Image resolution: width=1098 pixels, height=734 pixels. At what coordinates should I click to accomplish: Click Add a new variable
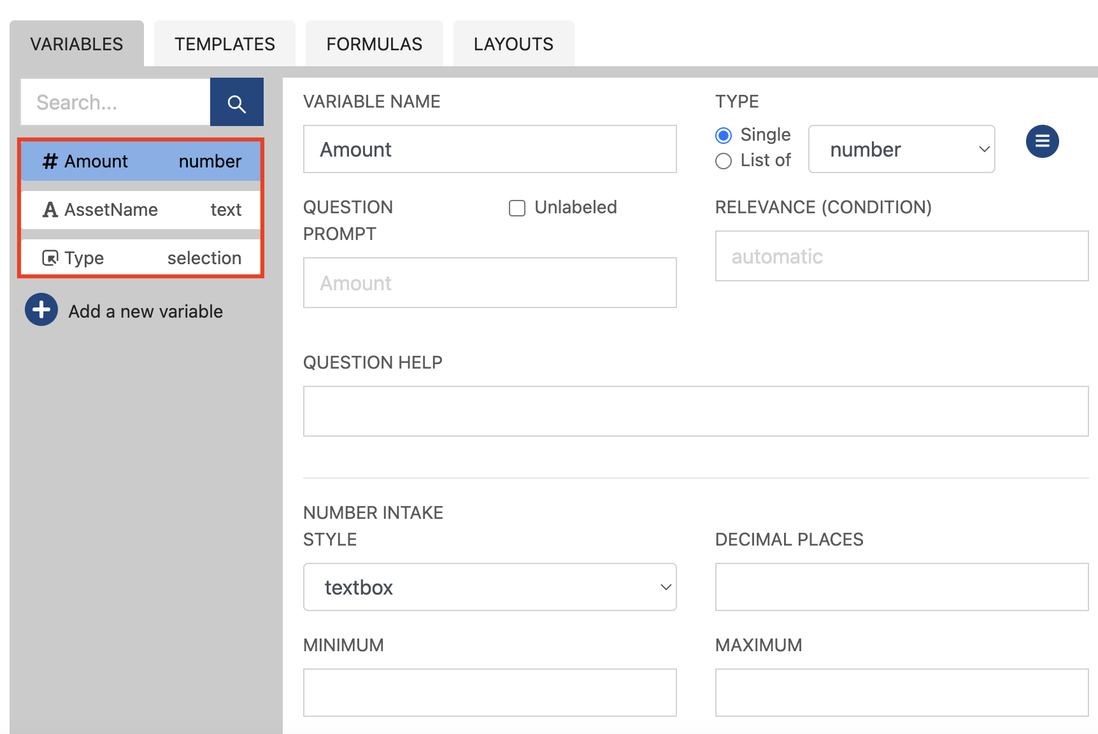pyautogui.click(x=145, y=311)
